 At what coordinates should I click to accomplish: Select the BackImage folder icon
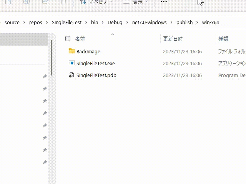click(72, 51)
